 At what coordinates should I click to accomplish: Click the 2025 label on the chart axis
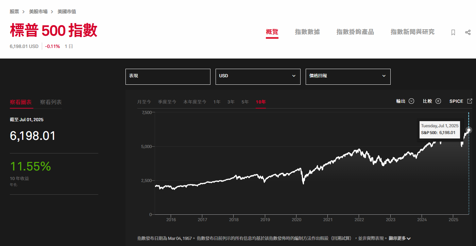453,220
